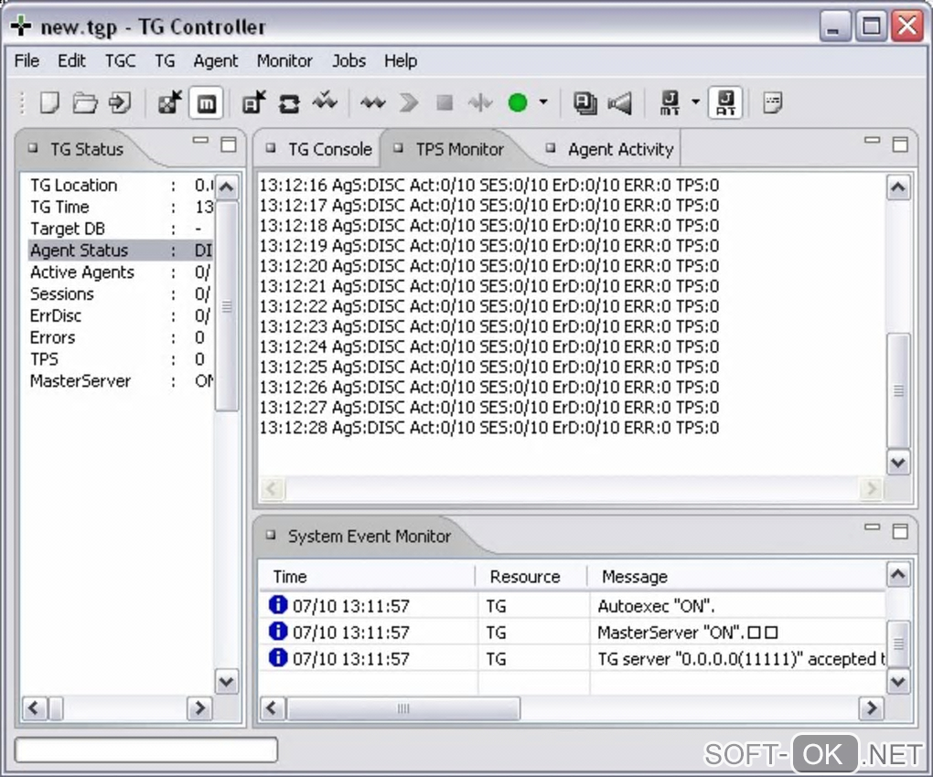Click the new blank document toolbar icon
The height and width of the screenshot is (777, 933).
(x=49, y=103)
